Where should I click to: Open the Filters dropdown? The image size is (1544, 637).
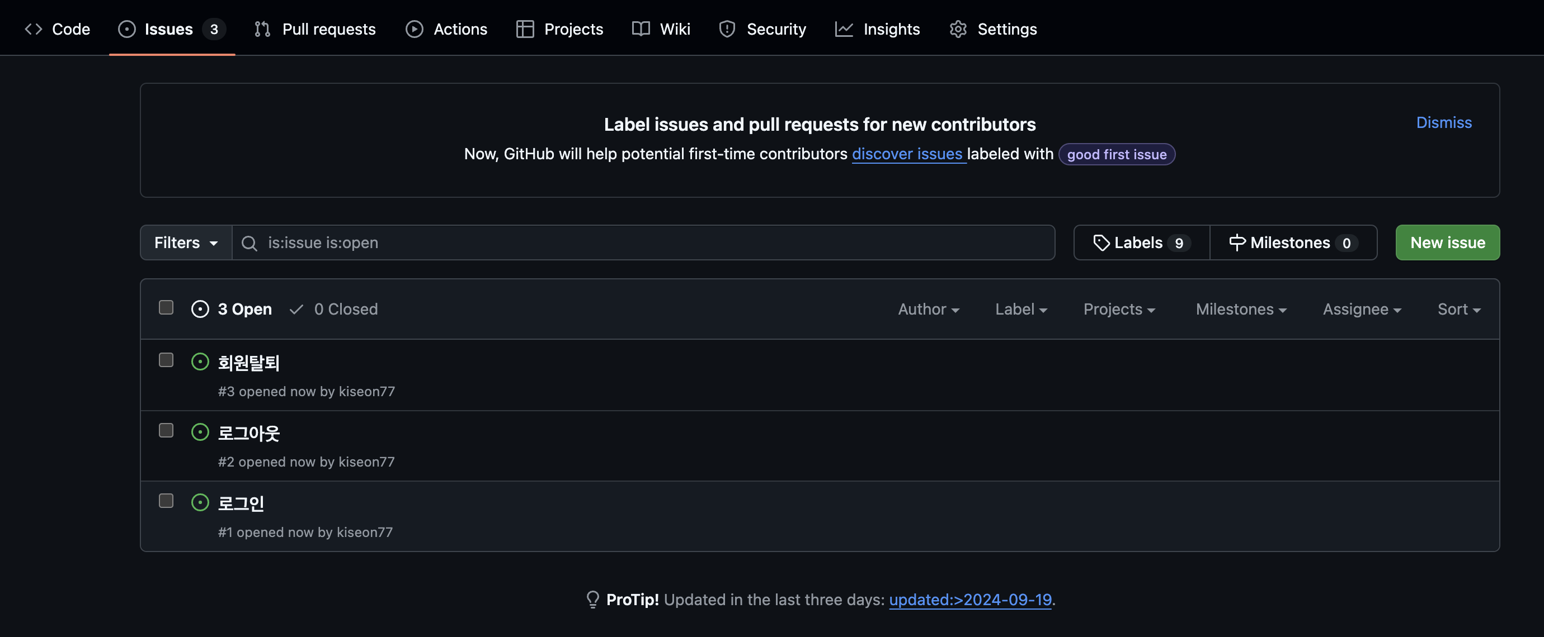186,243
